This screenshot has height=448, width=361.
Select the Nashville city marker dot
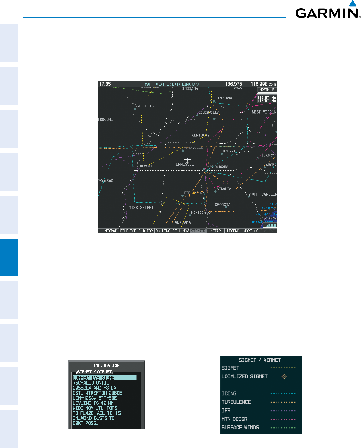[183, 151]
